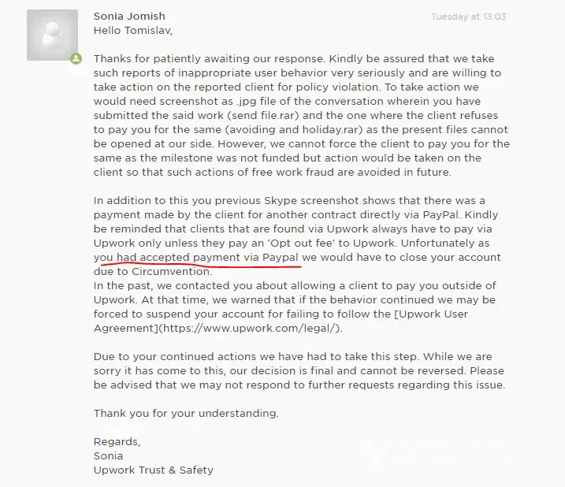This screenshot has height=487, width=565.
Task: Open Sonia Jomish's profile avatar
Action: click(x=52, y=35)
